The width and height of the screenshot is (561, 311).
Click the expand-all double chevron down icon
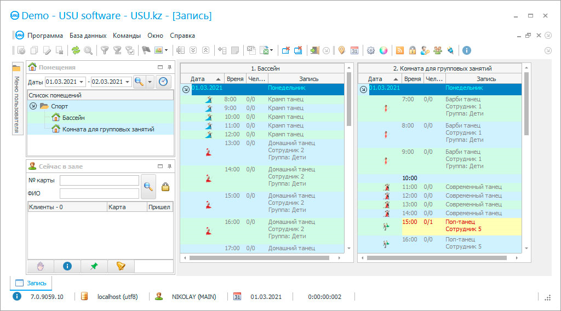click(193, 50)
